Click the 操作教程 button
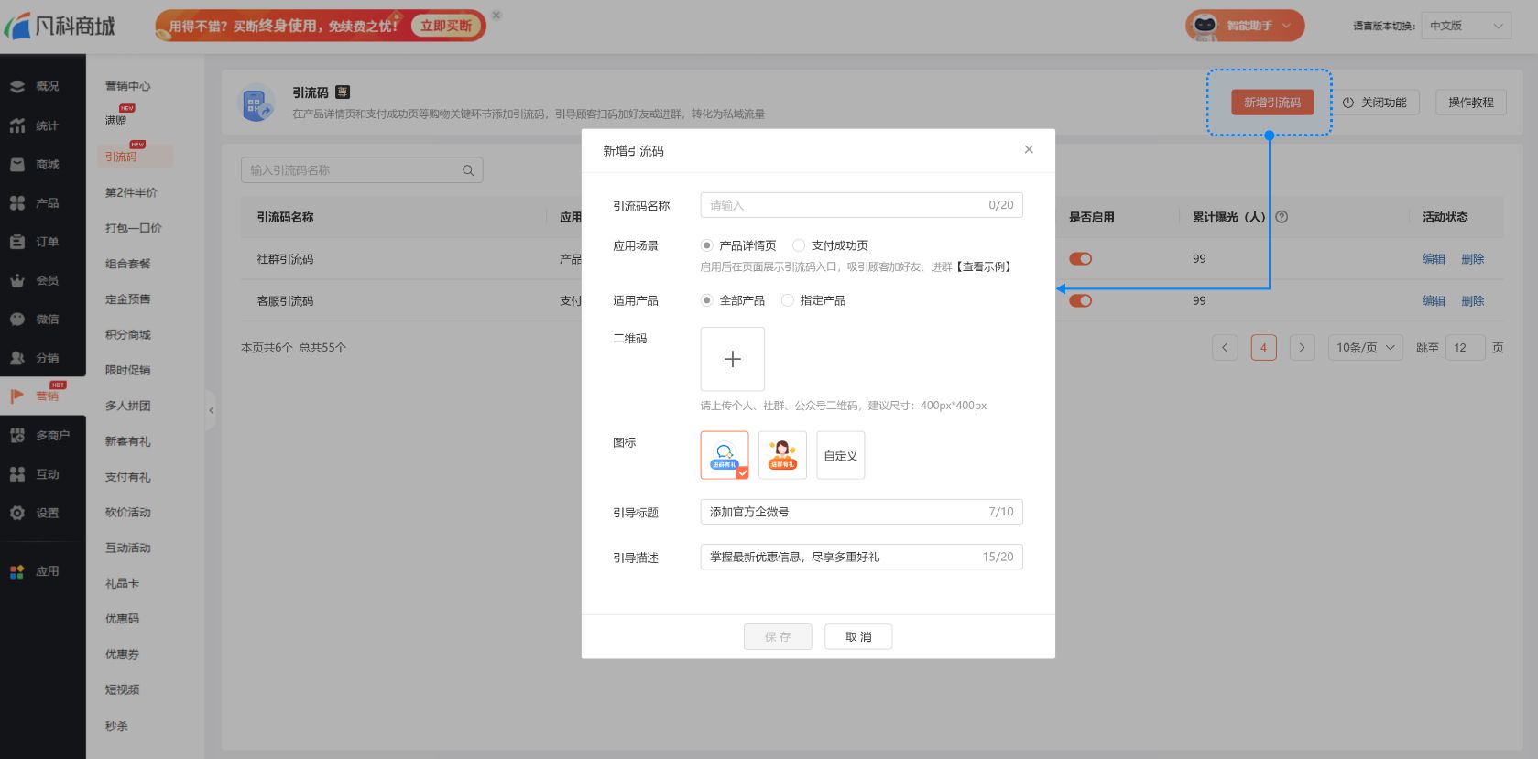 point(1471,103)
